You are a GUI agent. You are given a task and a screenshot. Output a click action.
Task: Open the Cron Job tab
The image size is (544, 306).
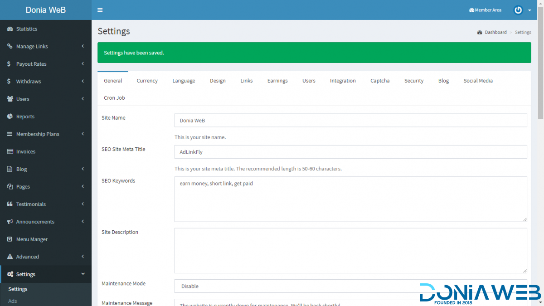click(x=114, y=98)
